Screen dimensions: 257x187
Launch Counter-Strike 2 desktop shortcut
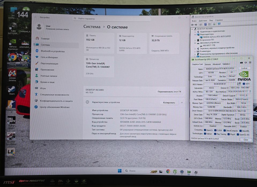[12, 106]
